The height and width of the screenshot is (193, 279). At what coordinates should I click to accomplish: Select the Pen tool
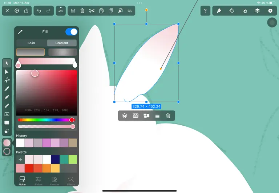7,89
